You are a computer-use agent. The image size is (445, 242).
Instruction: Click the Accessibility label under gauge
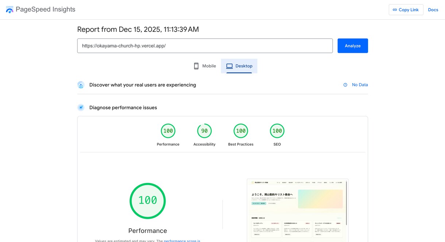pos(205,144)
